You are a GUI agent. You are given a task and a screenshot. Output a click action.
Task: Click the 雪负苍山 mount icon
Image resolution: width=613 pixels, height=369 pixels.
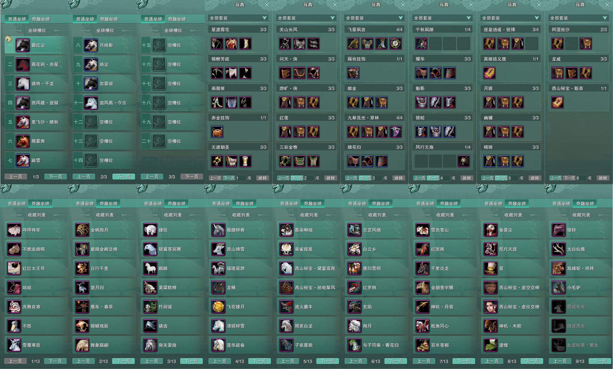click(422, 230)
